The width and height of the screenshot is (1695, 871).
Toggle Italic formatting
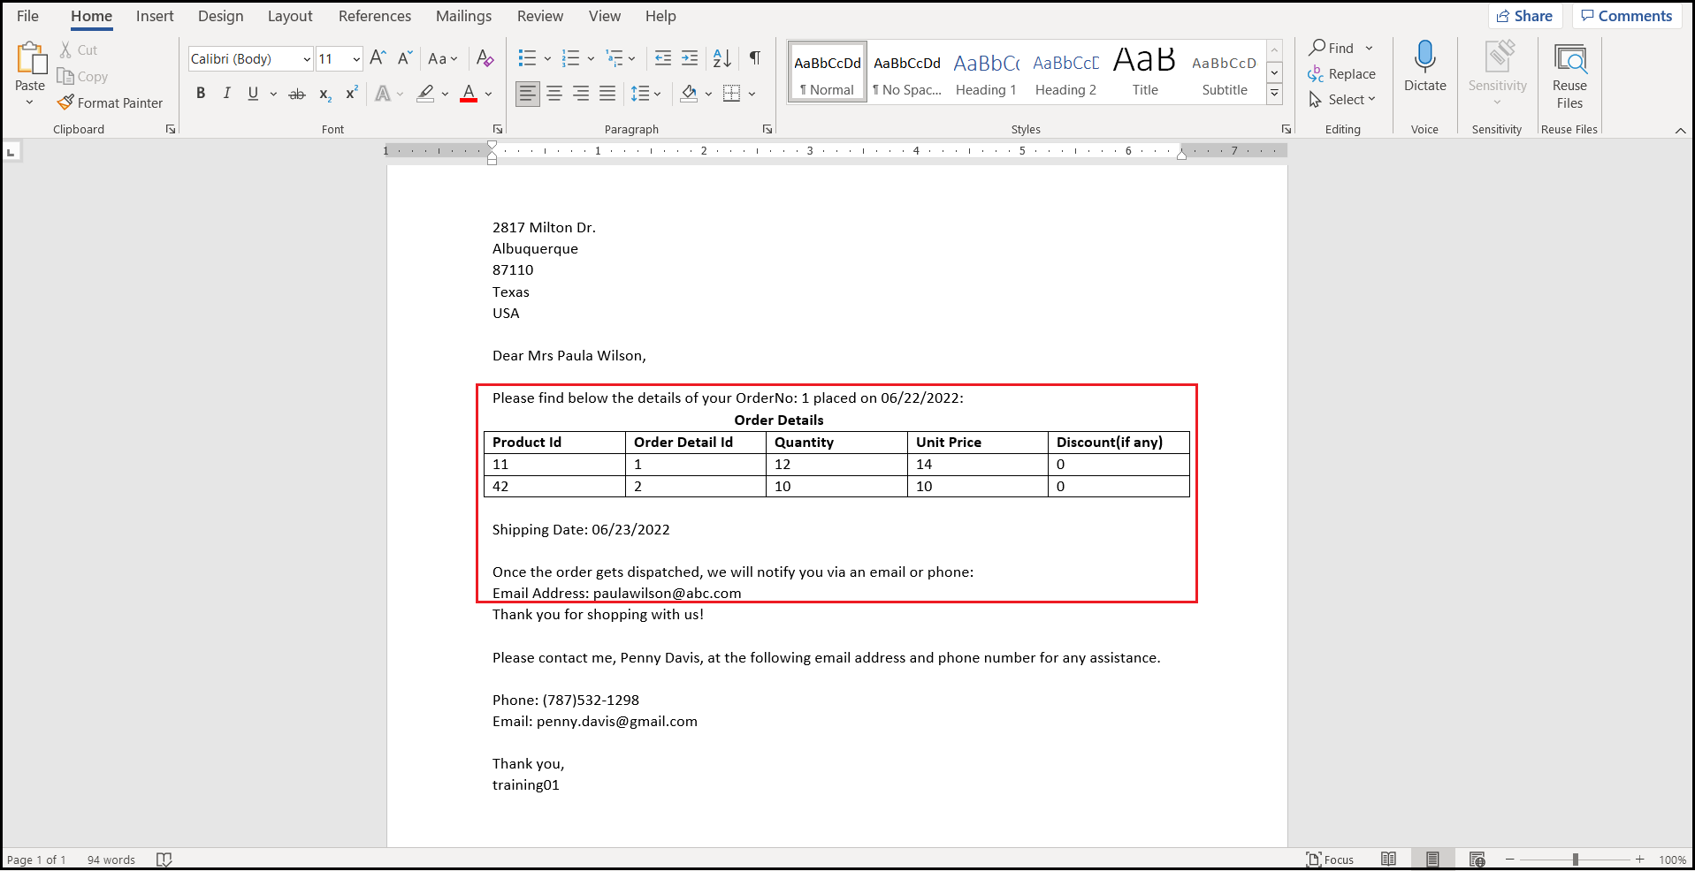(x=226, y=94)
